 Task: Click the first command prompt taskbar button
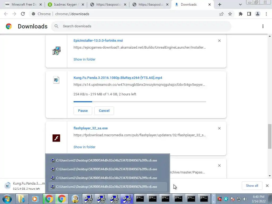pos(140,199)
